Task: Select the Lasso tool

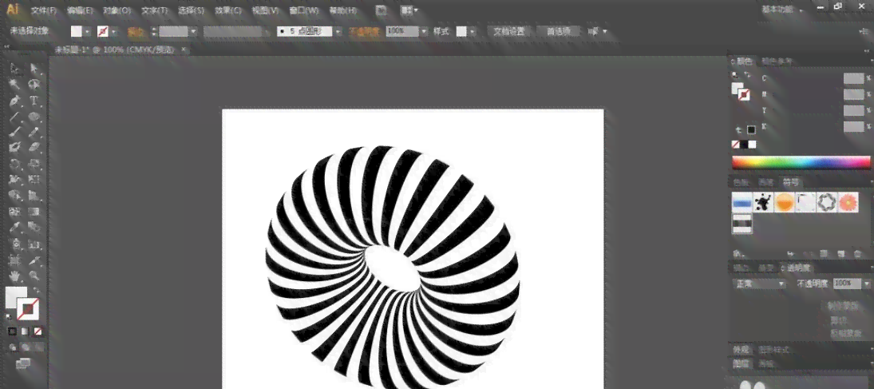Action: [x=34, y=85]
